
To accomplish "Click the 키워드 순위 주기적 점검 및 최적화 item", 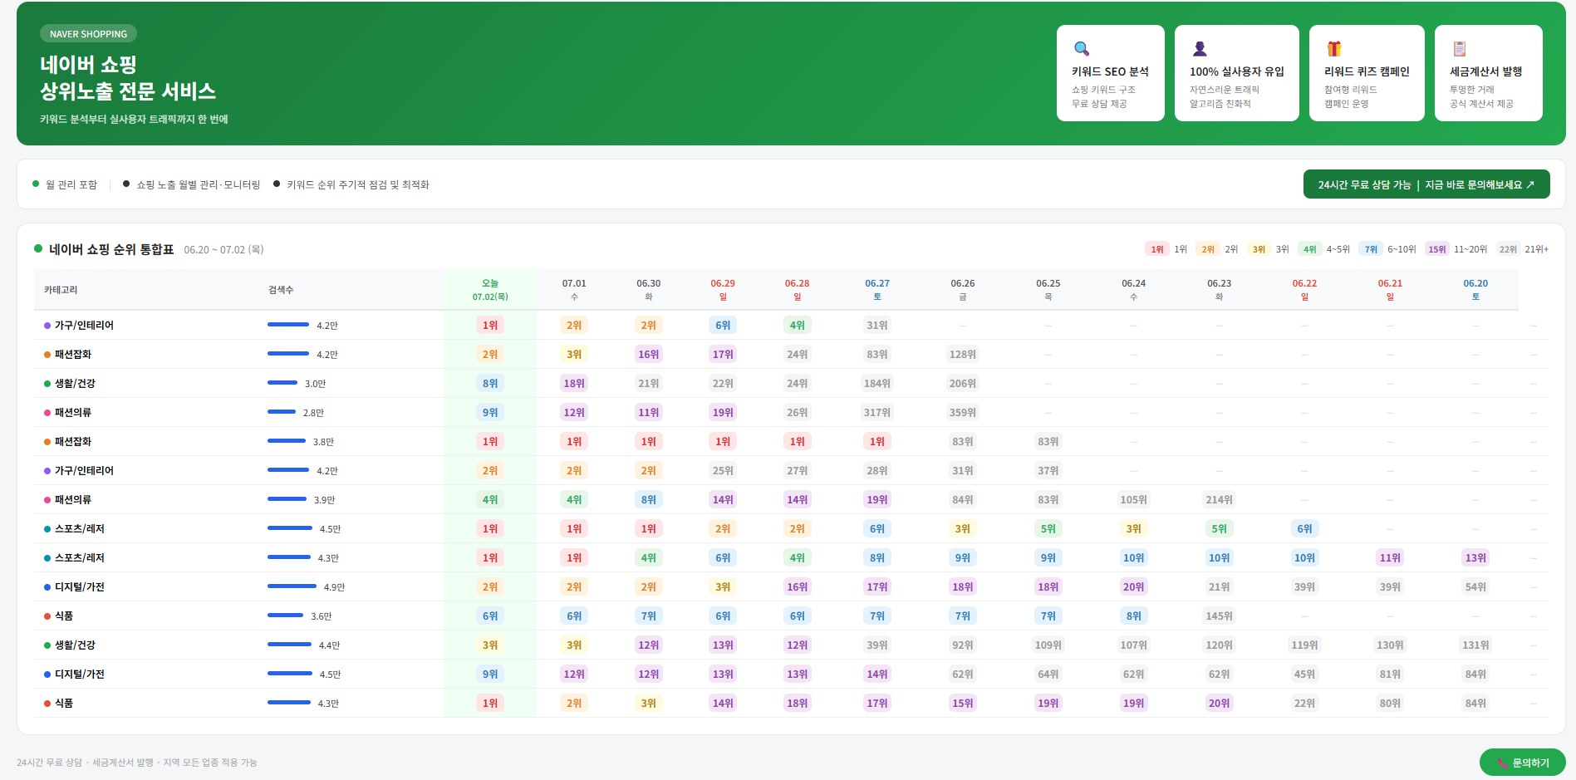I will (351, 184).
